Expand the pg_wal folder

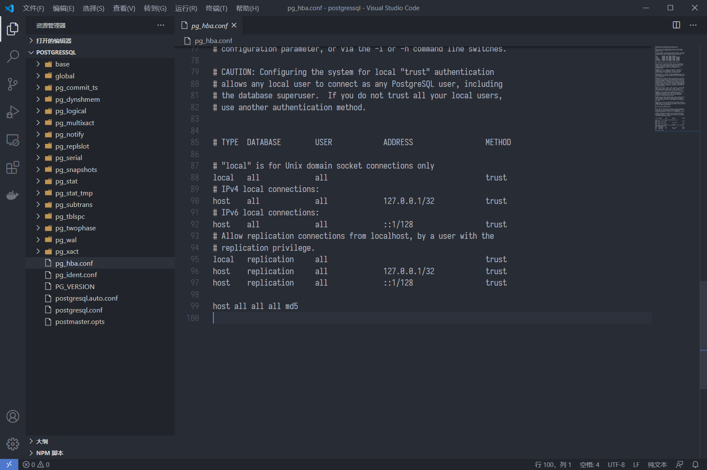point(66,240)
